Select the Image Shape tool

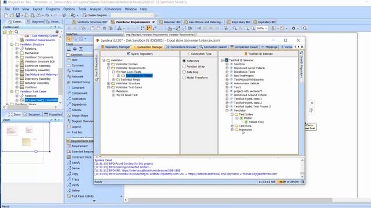pos(80,116)
